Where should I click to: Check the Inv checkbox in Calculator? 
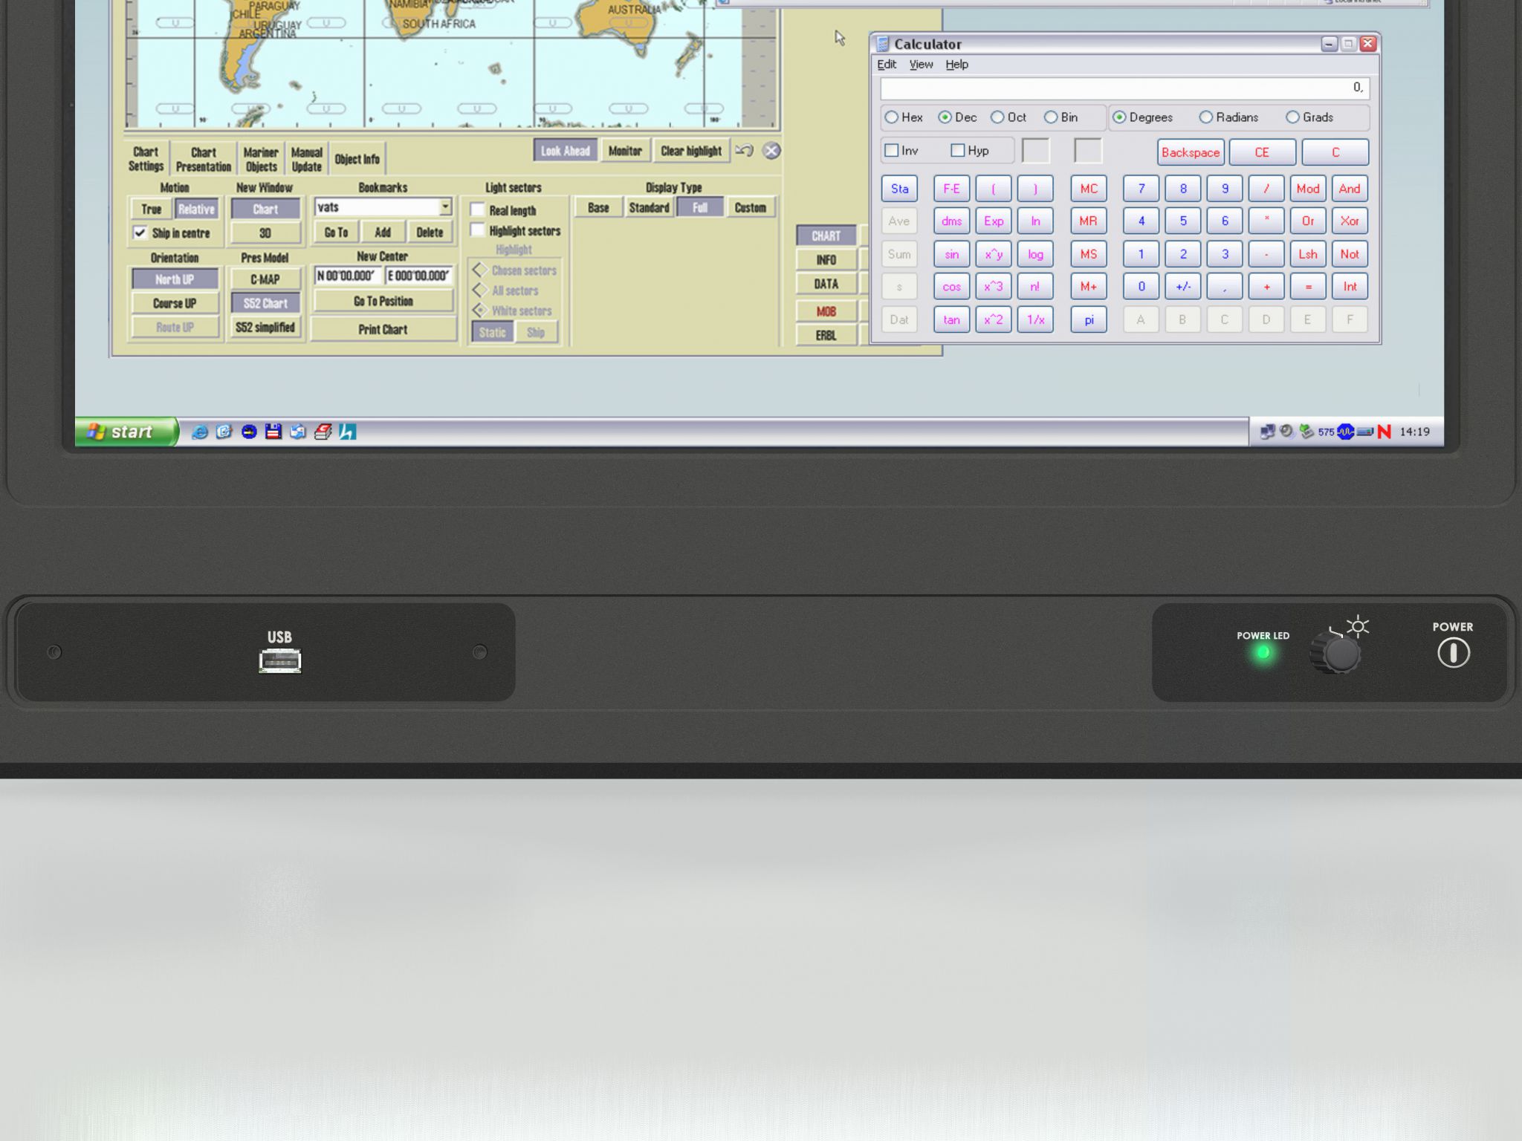click(x=892, y=151)
